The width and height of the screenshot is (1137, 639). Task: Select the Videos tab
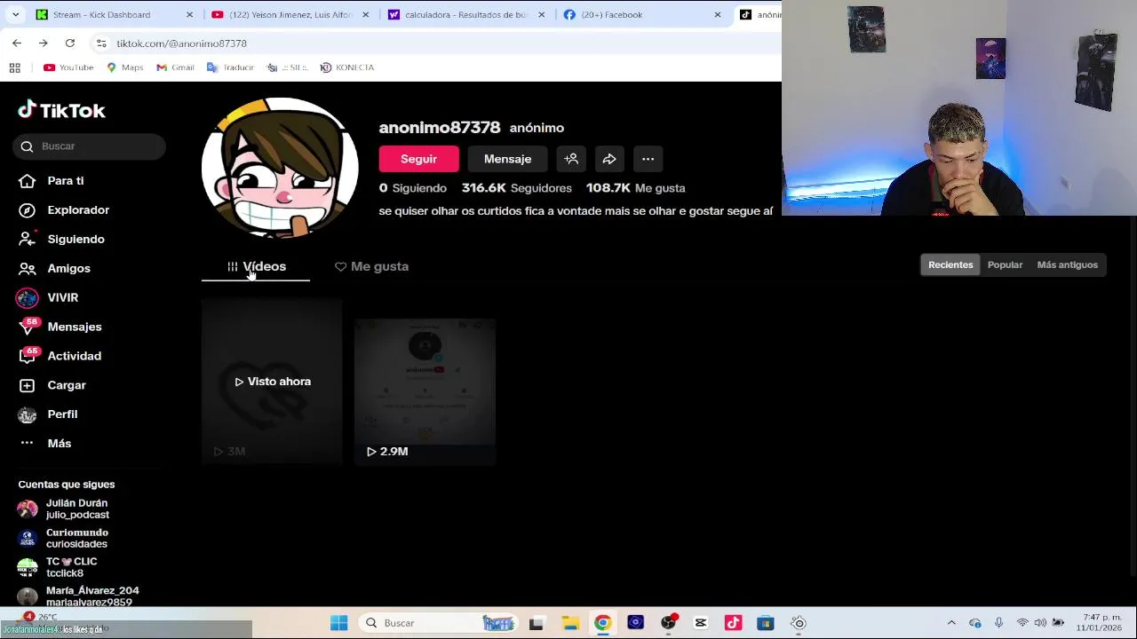point(256,266)
